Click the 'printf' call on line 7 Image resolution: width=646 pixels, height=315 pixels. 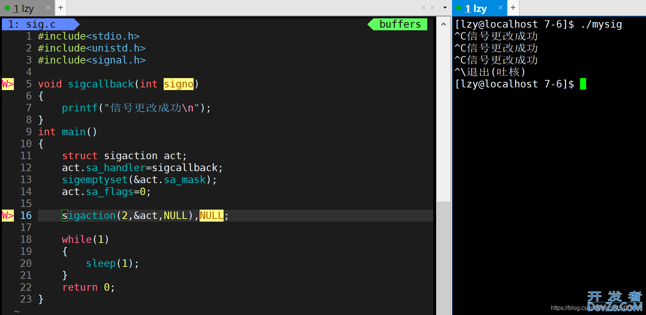tap(80, 108)
